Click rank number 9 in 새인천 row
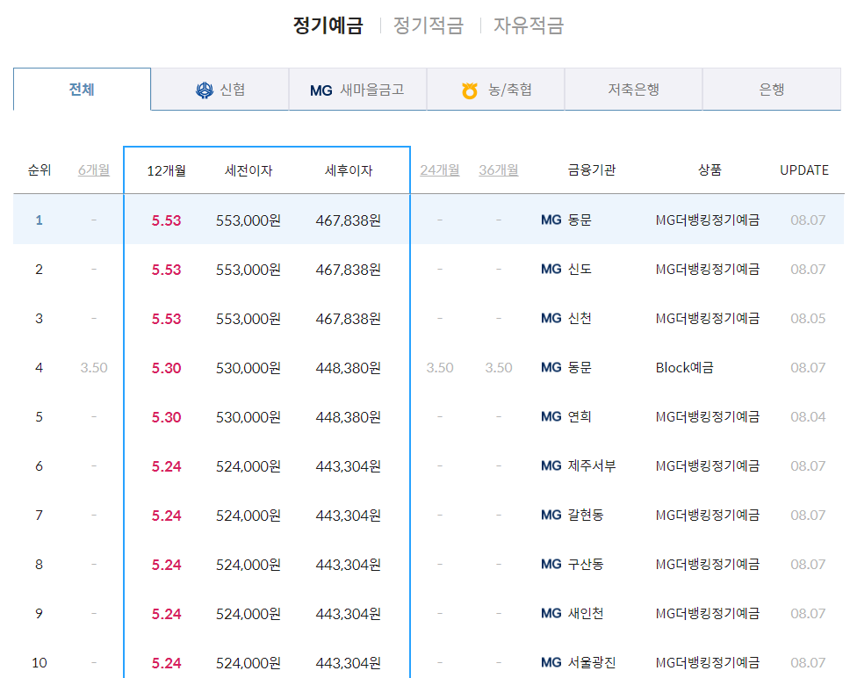850x678 pixels. pyautogui.click(x=39, y=614)
